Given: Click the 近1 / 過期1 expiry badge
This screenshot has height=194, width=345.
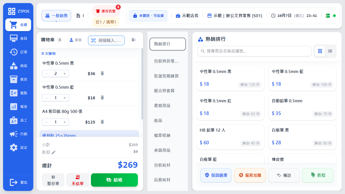Looking at the screenshot, I should pyautogui.click(x=106, y=22).
